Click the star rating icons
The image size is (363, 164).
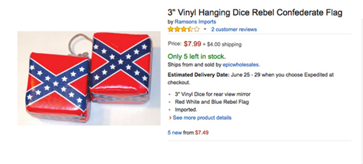point(184,29)
